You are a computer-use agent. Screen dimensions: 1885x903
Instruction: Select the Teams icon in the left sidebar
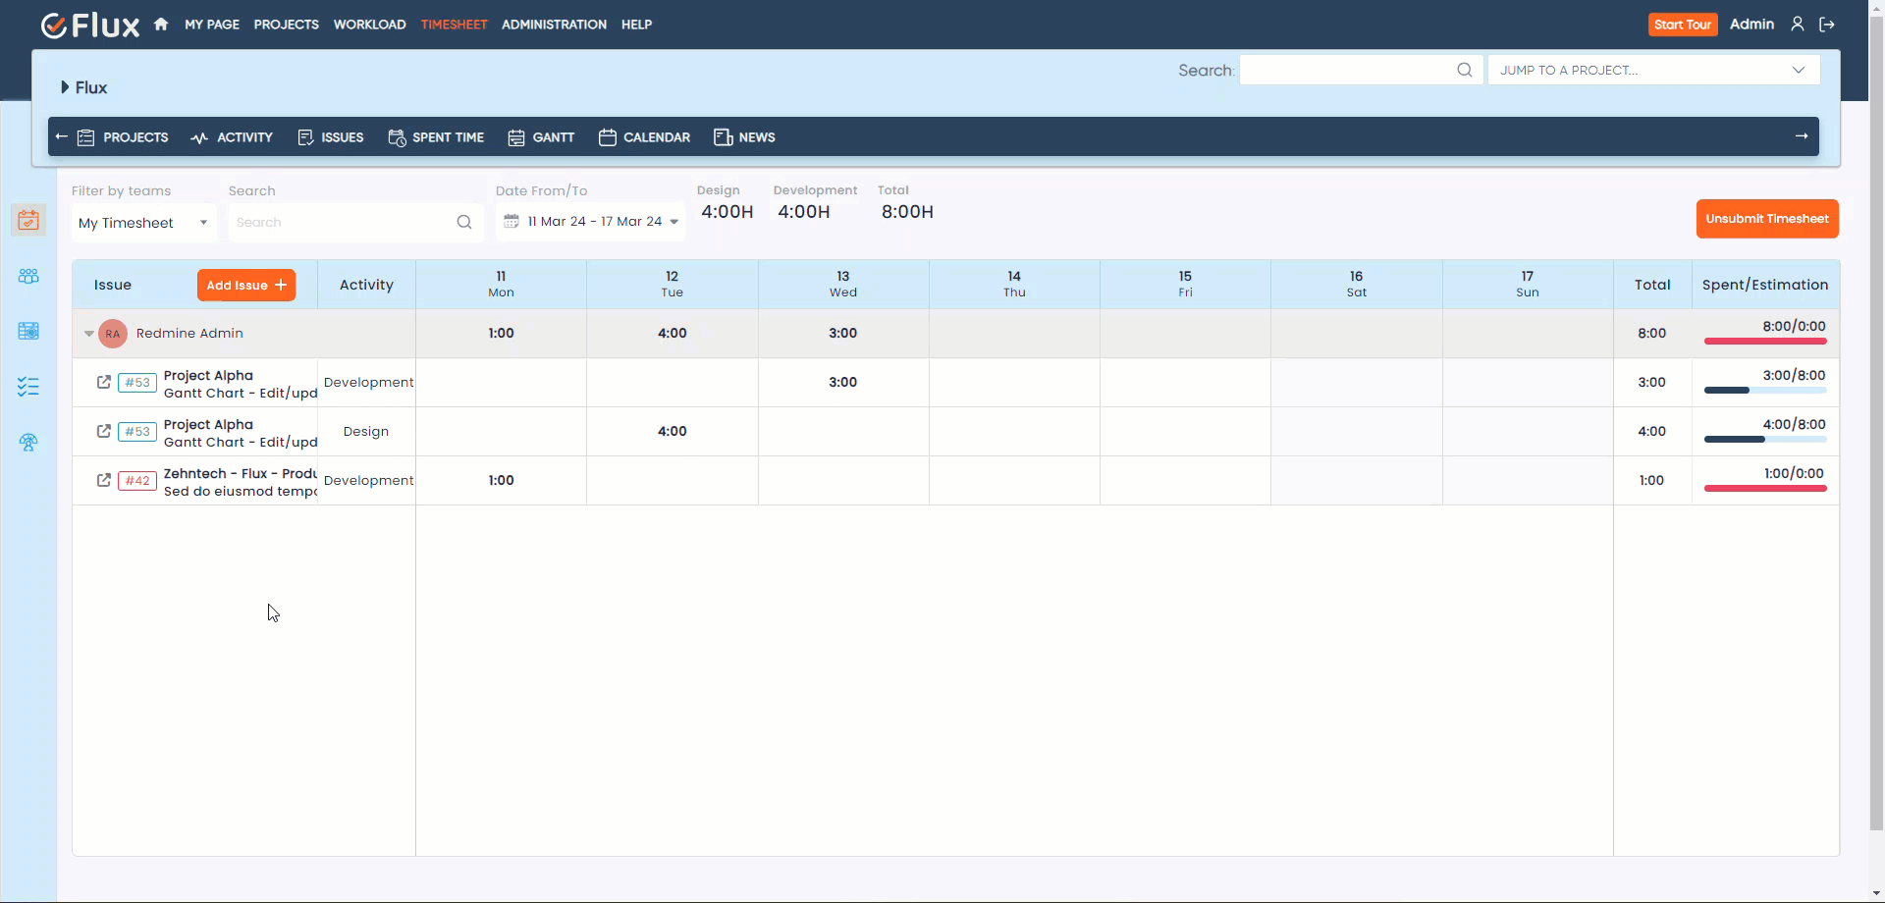click(29, 276)
